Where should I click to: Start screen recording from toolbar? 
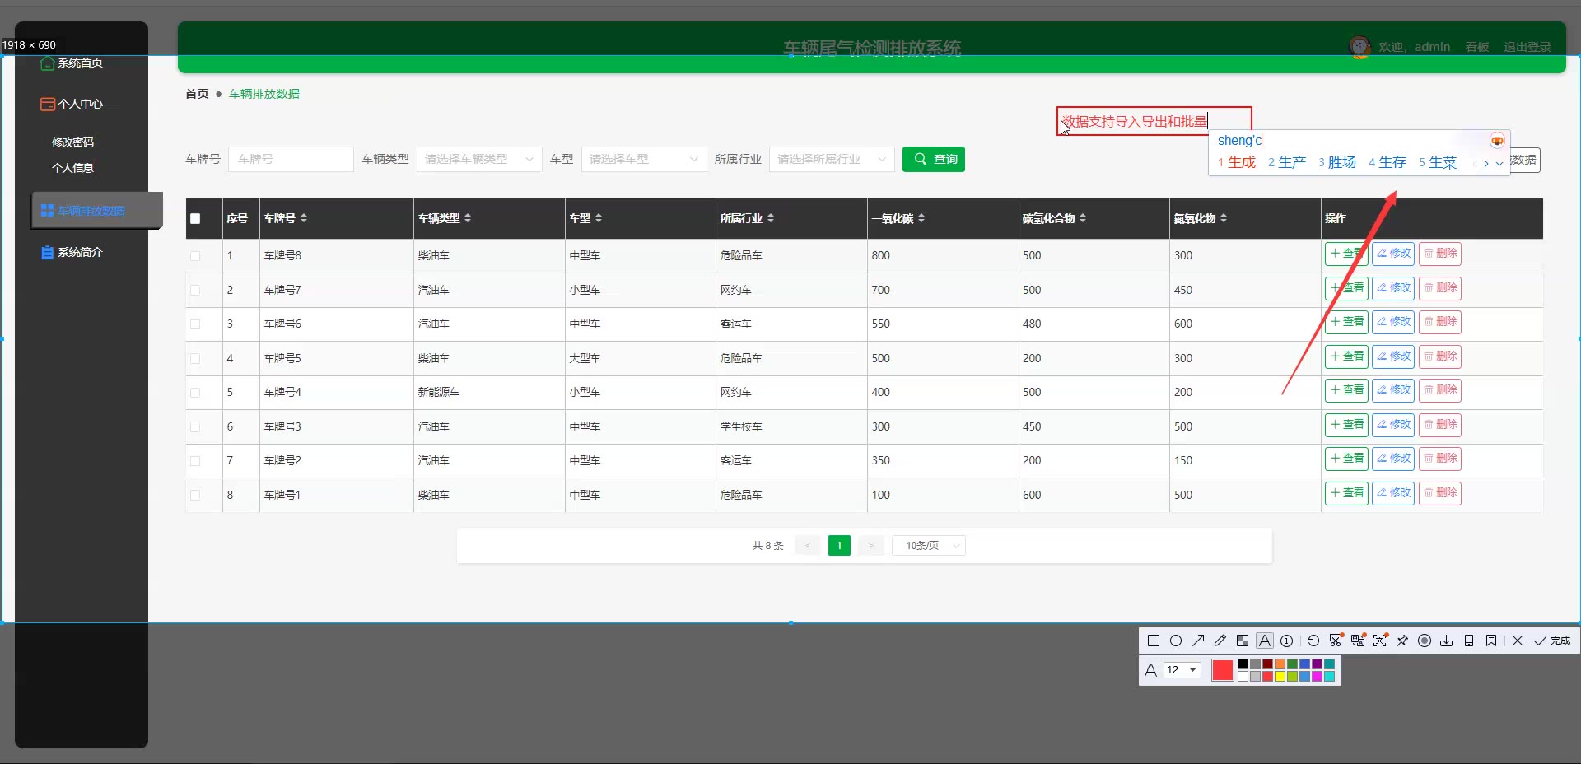coord(1425,641)
